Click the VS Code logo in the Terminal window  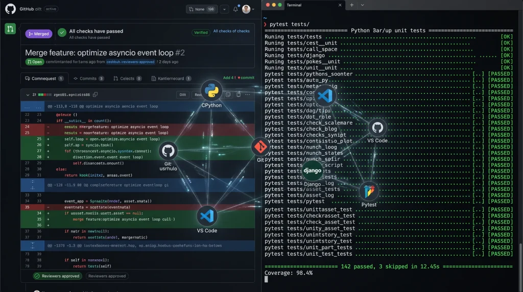pos(325,96)
